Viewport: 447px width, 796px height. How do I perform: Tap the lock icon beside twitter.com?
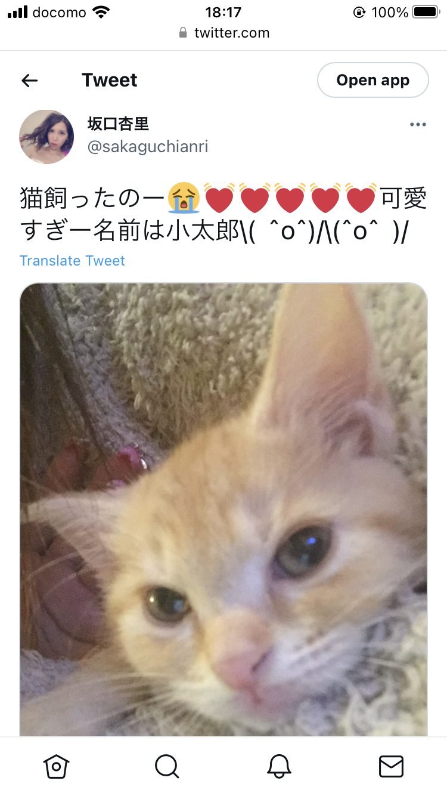tap(183, 33)
